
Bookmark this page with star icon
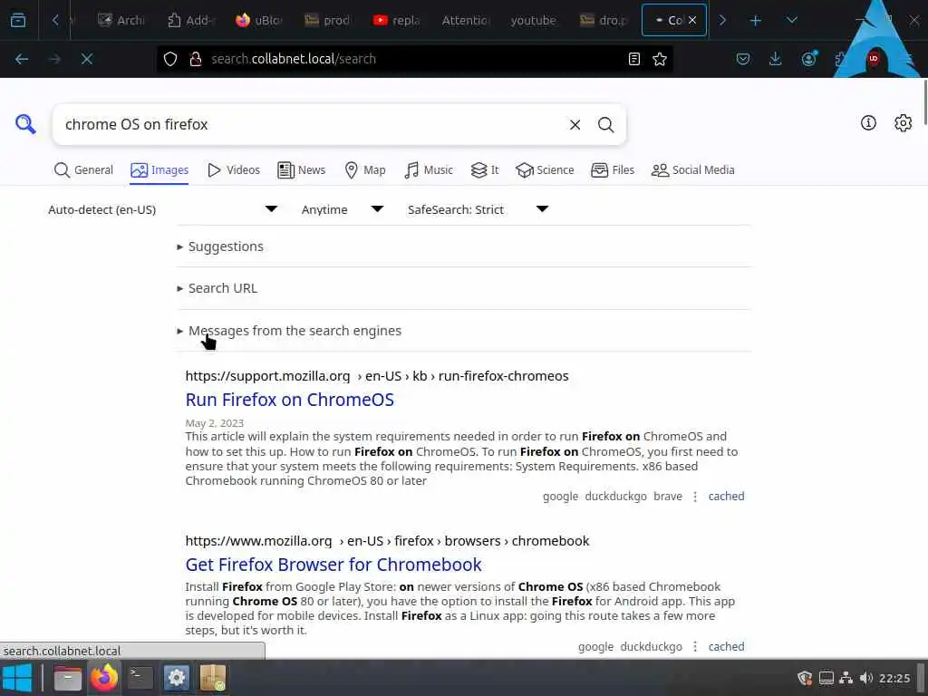tap(660, 59)
